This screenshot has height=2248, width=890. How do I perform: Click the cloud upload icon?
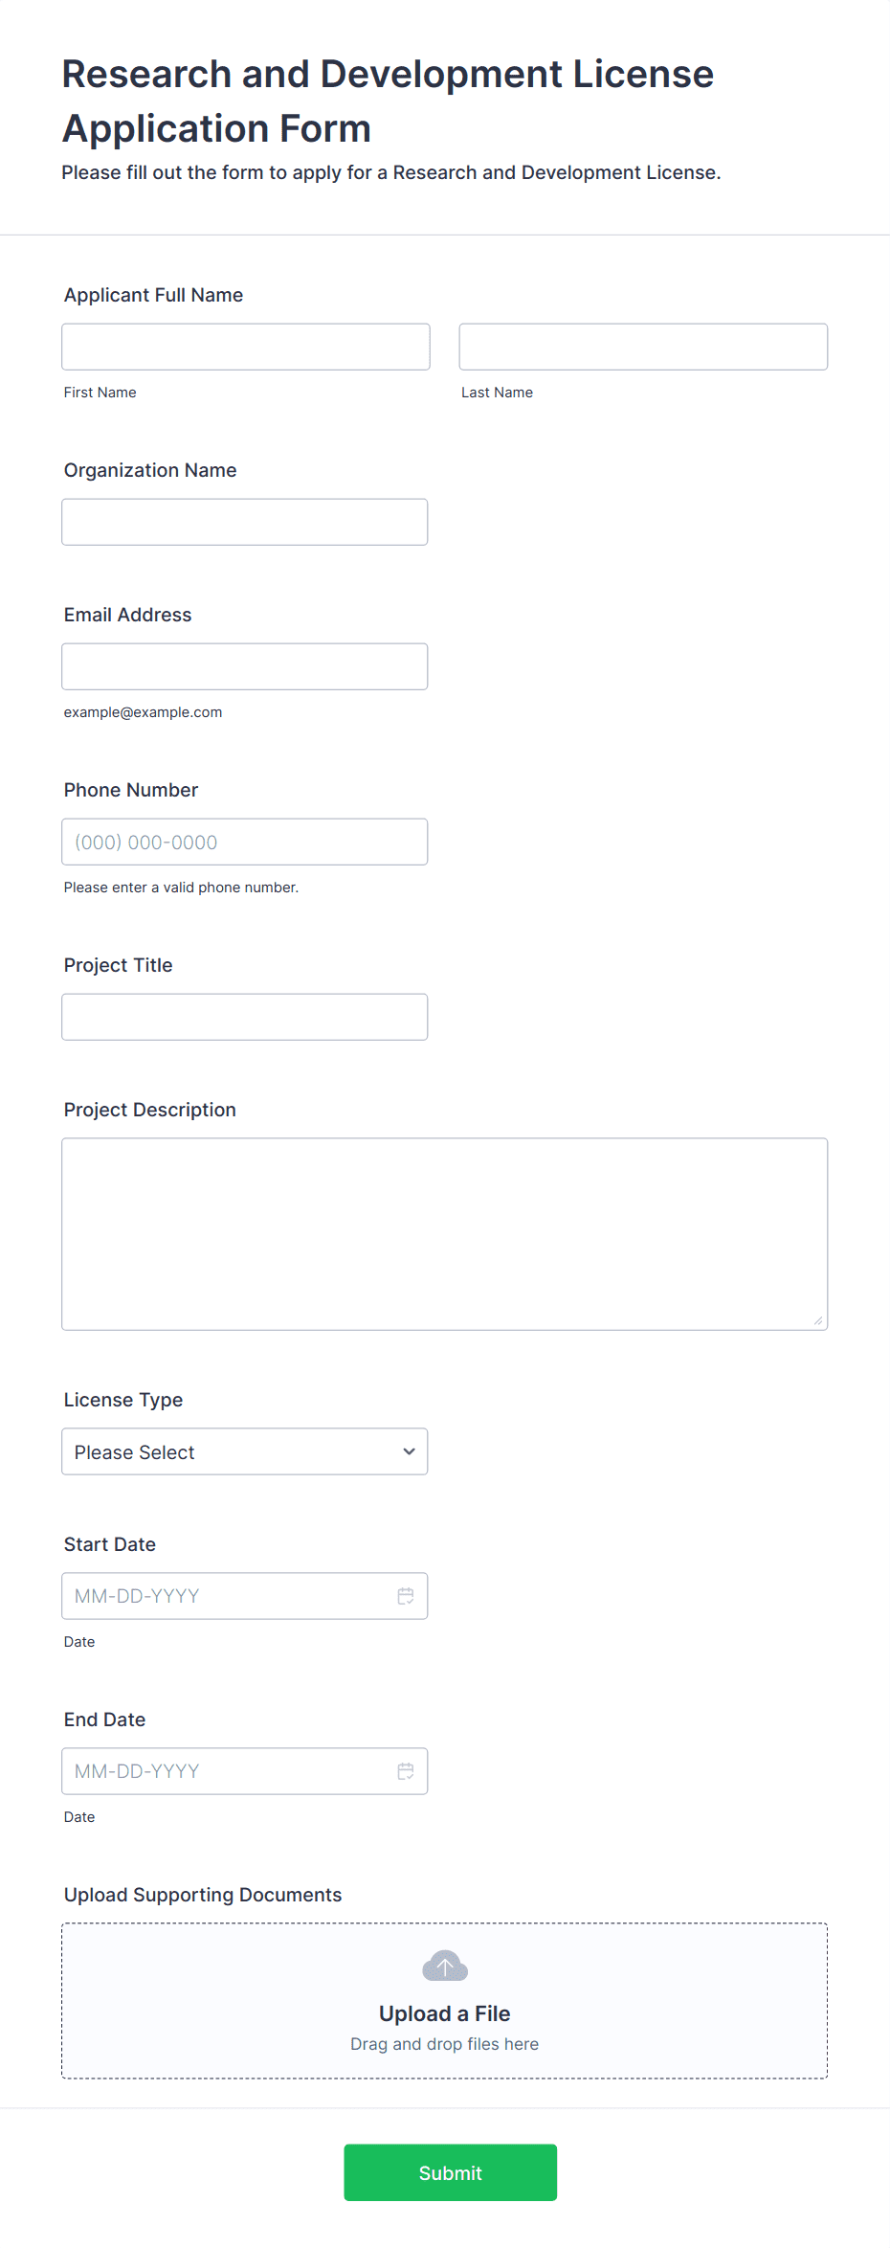[445, 1967]
